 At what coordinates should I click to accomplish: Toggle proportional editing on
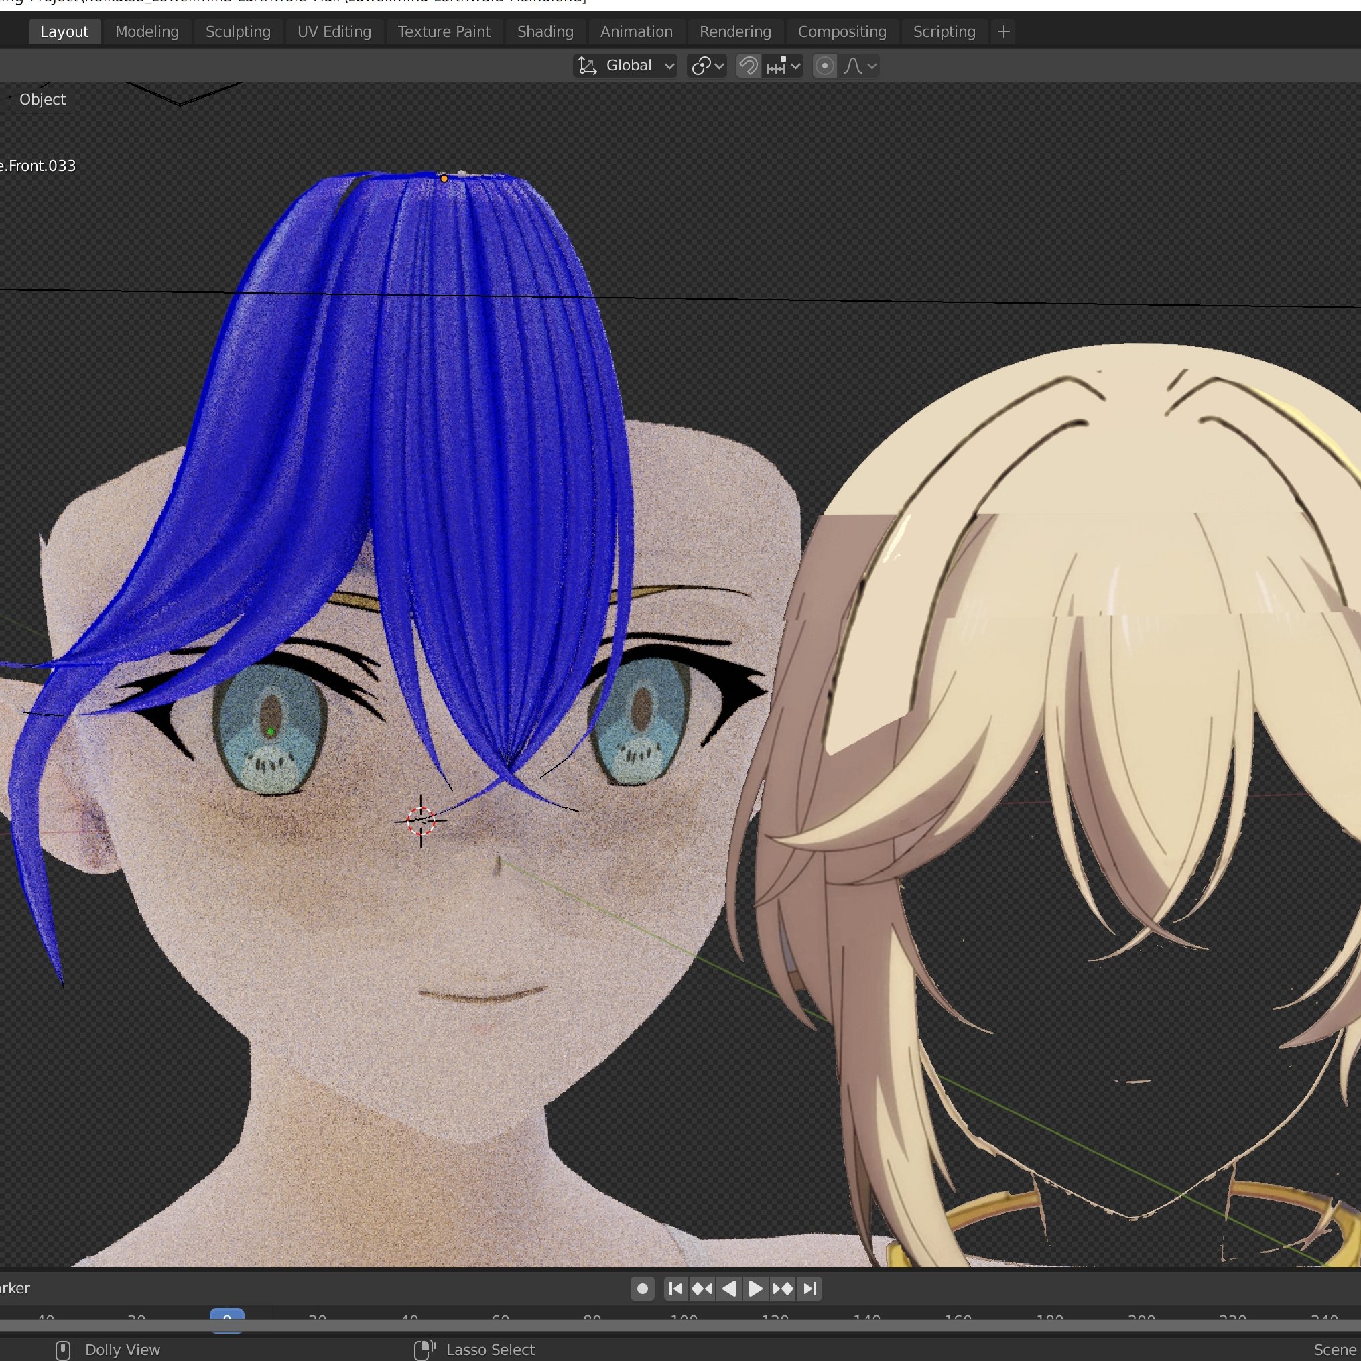(824, 66)
